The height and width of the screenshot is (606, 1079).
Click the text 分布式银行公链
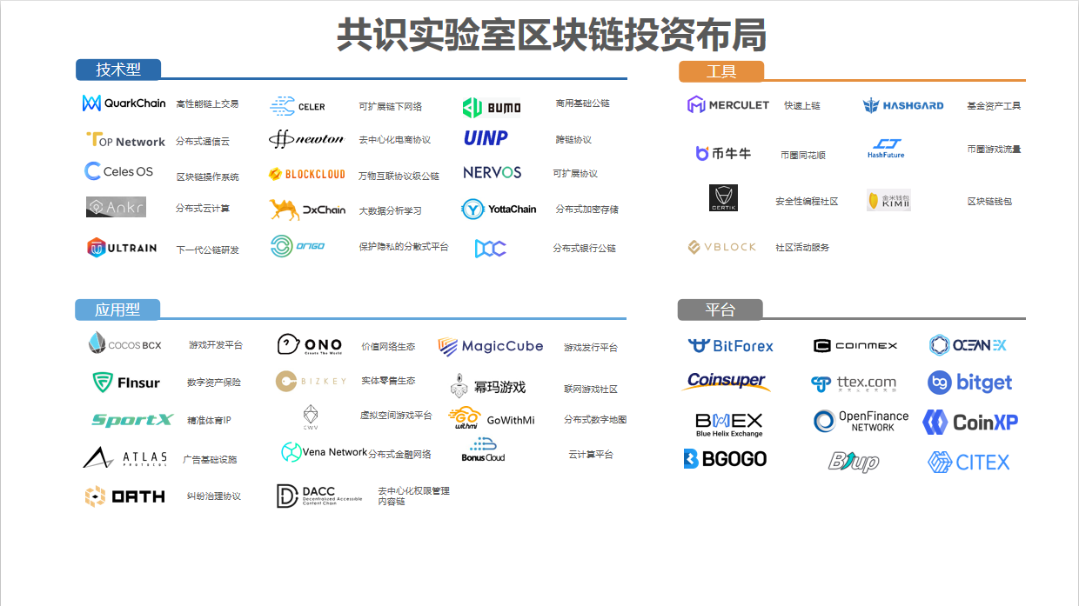click(584, 249)
